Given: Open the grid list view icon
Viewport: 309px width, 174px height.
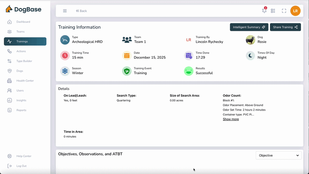Looking at the screenshot, I should click(273, 11).
